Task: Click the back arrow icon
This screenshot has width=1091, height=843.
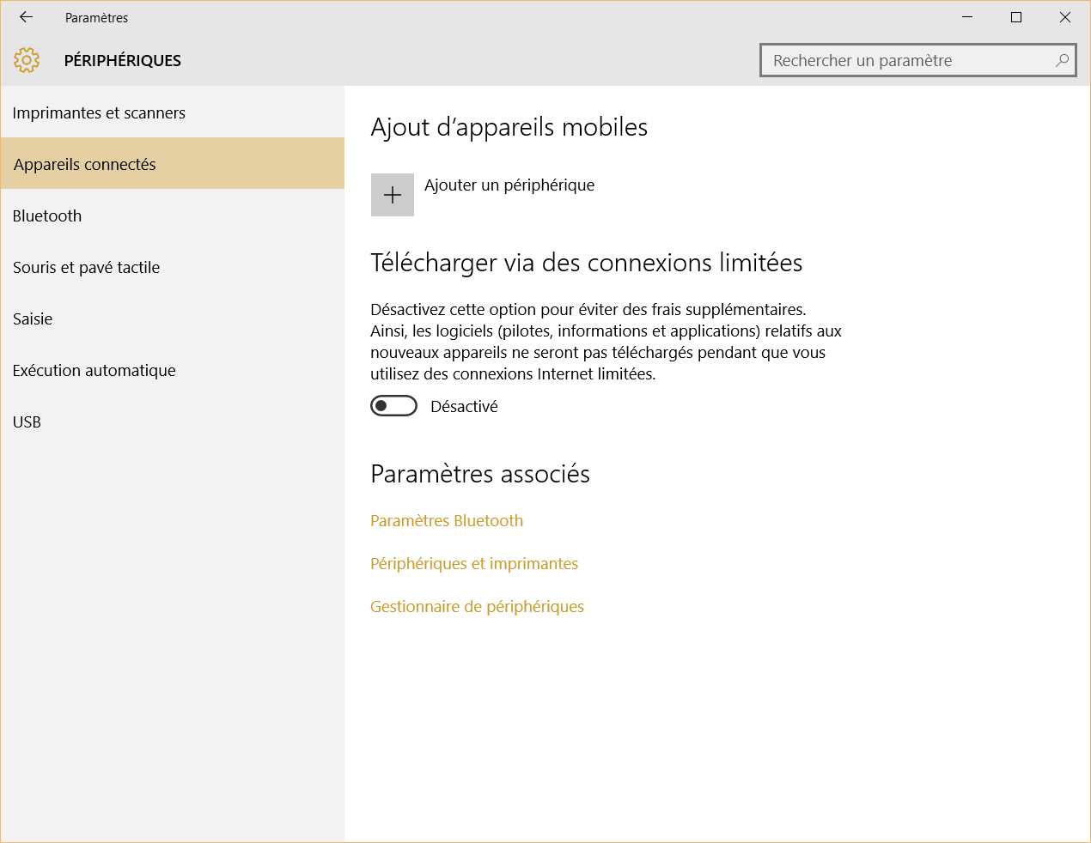Action: coord(26,17)
